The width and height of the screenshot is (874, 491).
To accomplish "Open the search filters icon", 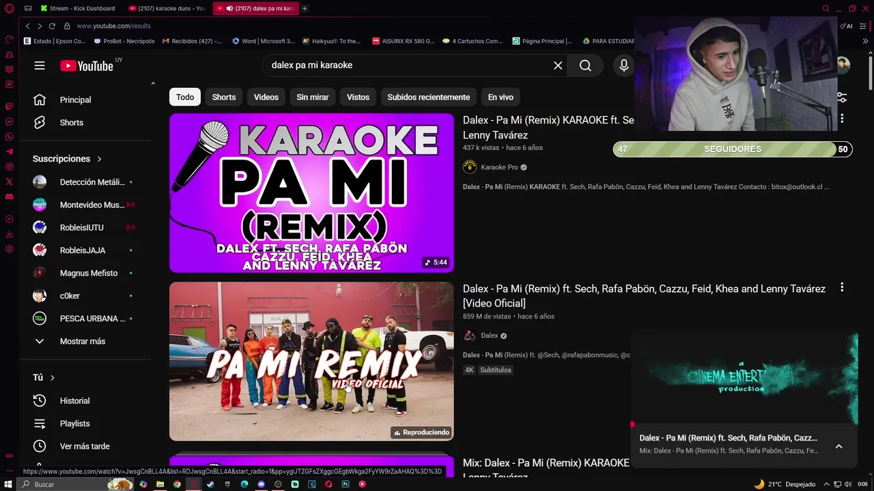I will [x=842, y=98].
